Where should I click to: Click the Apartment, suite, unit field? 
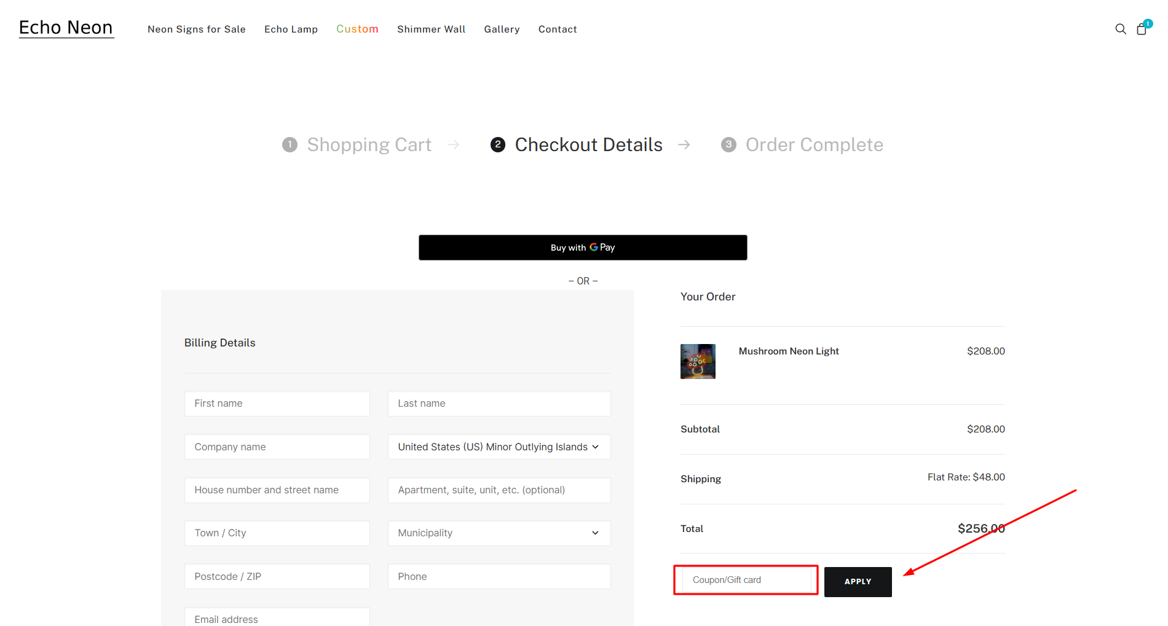(499, 490)
